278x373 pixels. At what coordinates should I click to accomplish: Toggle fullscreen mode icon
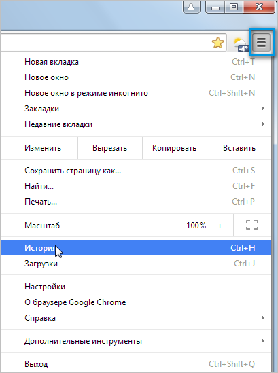tap(252, 225)
